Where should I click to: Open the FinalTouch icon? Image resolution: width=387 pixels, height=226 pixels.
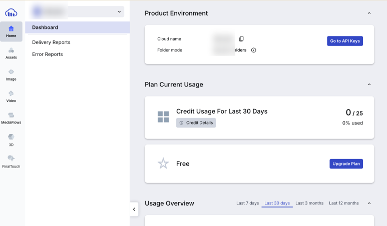click(x=11, y=160)
